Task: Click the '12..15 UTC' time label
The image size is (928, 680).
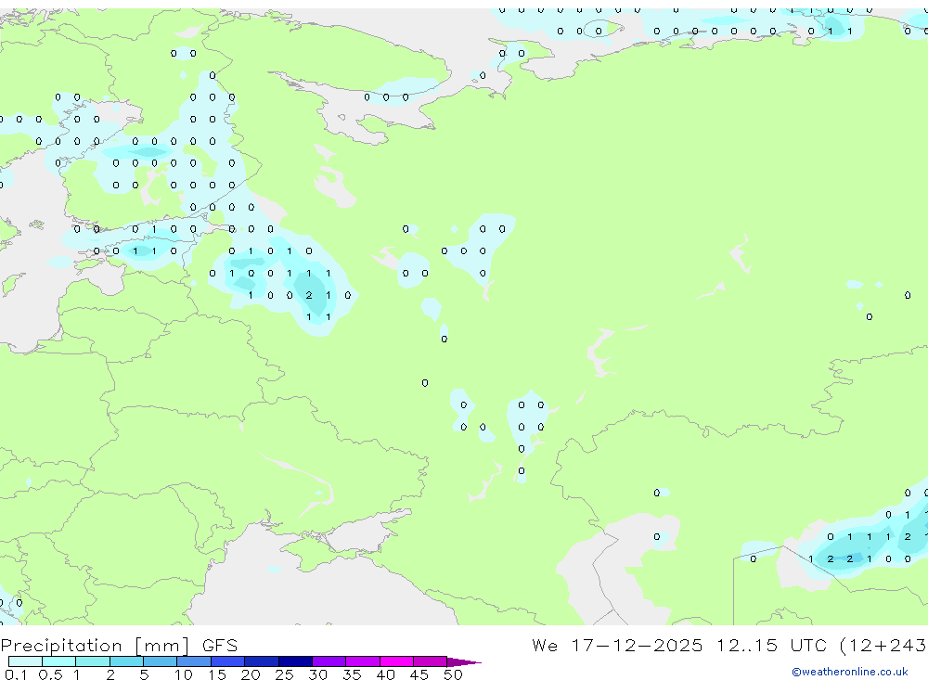Action: [771, 645]
